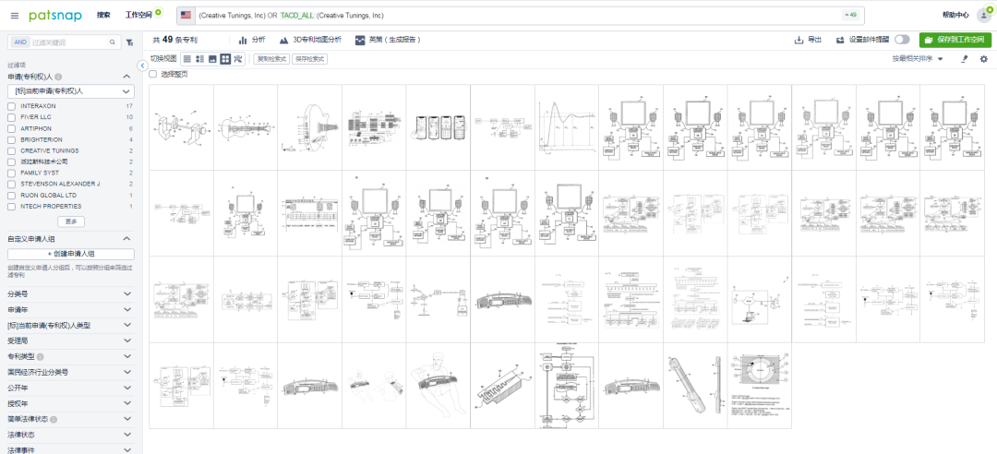Open the 搜索 navigation item

coord(103,16)
